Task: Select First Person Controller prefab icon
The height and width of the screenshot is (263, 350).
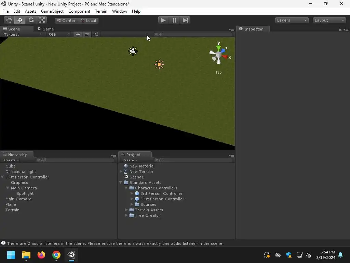Action: click(137, 199)
